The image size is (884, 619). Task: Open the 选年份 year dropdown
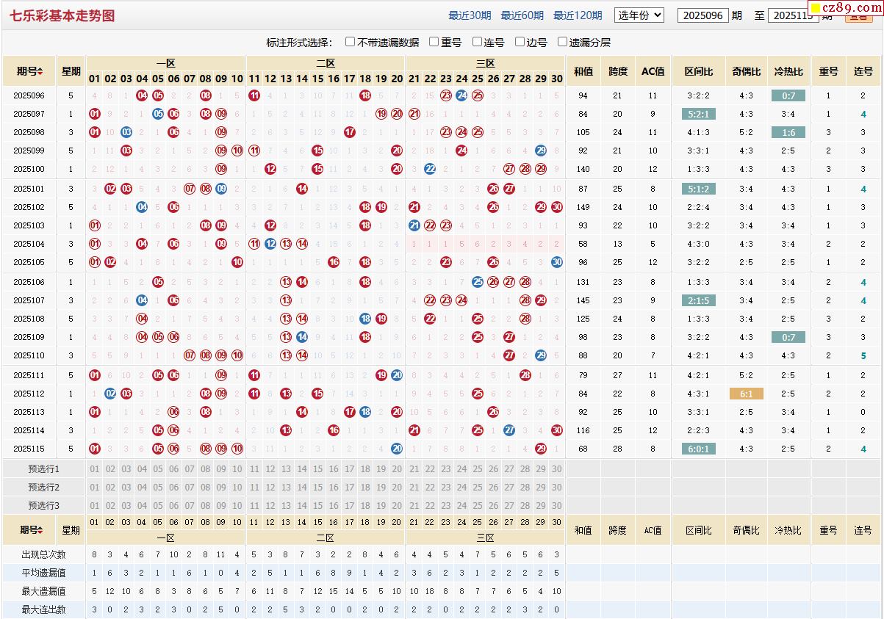(x=639, y=15)
